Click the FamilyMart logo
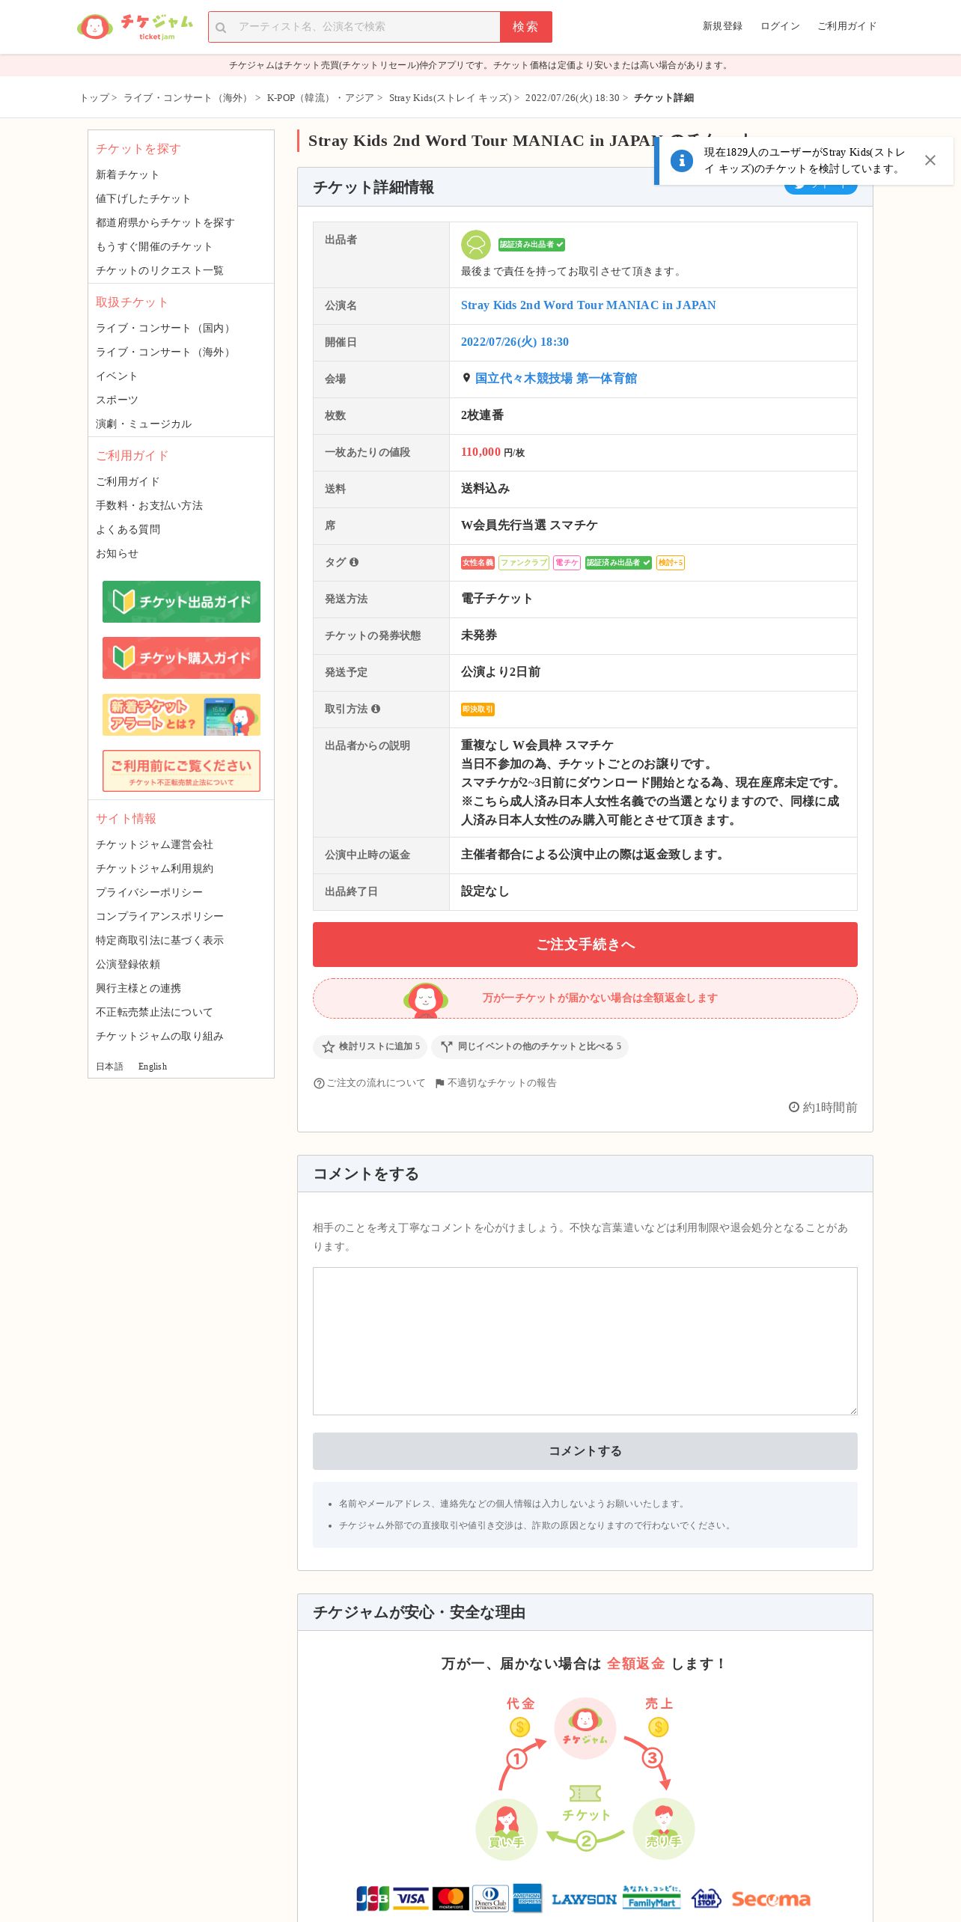961x1922 pixels. pyautogui.click(x=652, y=1898)
